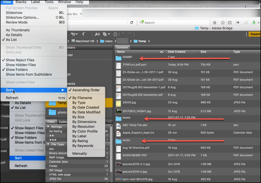Click the green download arrow icon
The image size is (261, 183).
pos(254,22)
